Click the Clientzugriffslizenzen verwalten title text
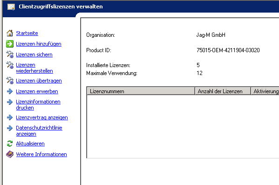 tap(61, 7)
